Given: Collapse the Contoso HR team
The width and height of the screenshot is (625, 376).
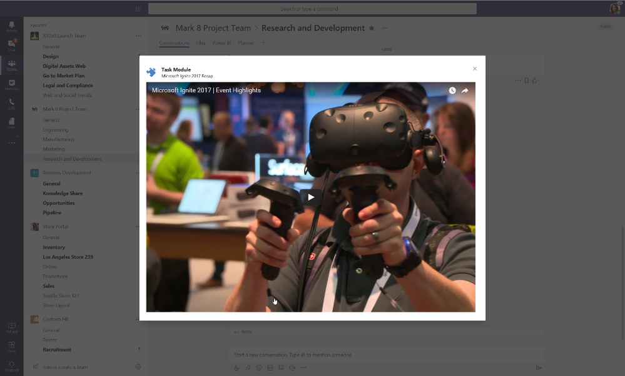Looking at the screenshot, I should (x=56, y=319).
